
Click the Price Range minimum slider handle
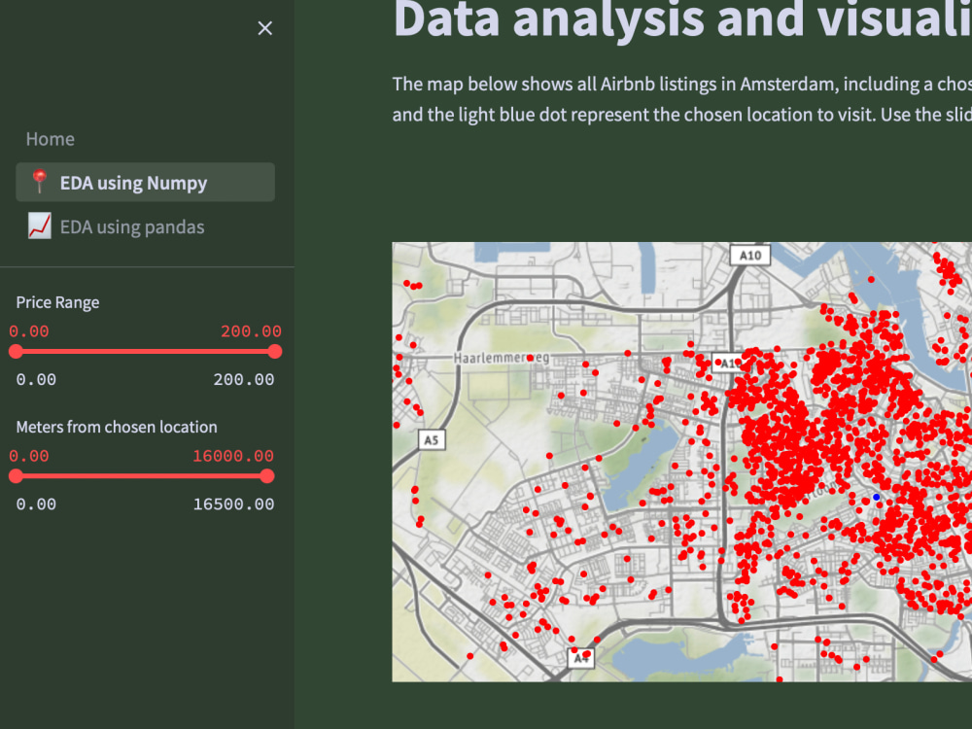pyautogui.click(x=17, y=352)
